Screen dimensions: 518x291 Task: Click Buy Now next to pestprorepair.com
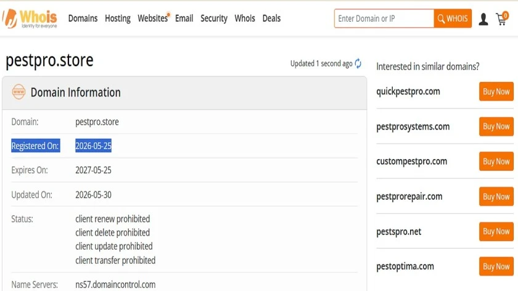(x=496, y=197)
